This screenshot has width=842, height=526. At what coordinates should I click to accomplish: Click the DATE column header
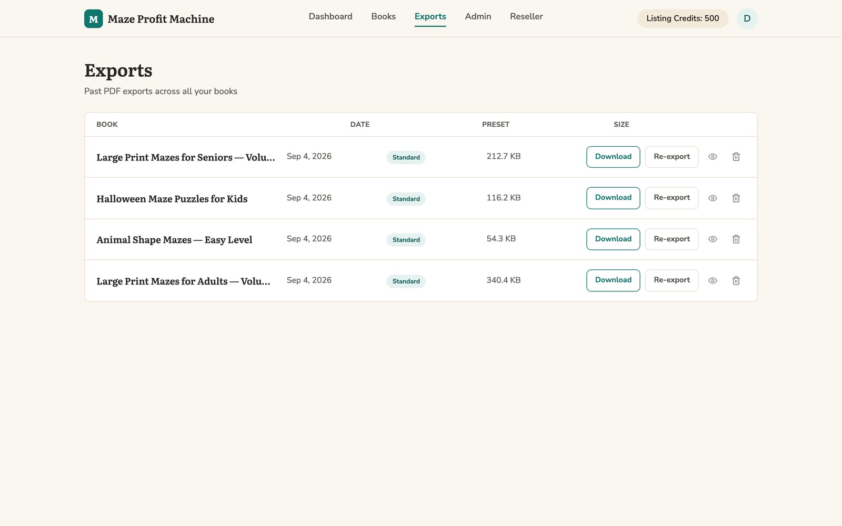tap(360, 125)
